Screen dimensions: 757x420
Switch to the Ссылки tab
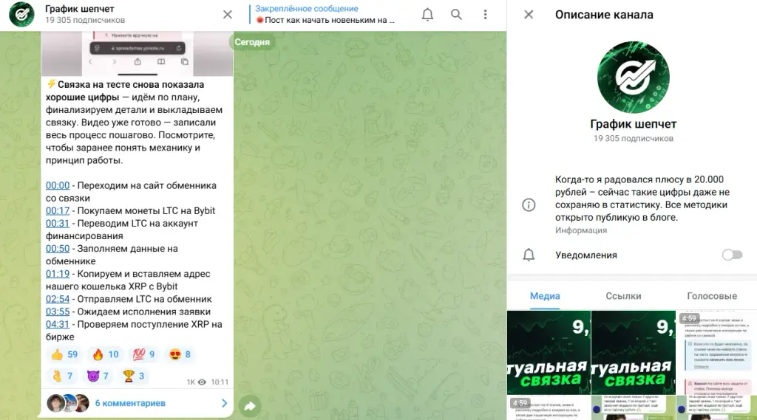[623, 296]
